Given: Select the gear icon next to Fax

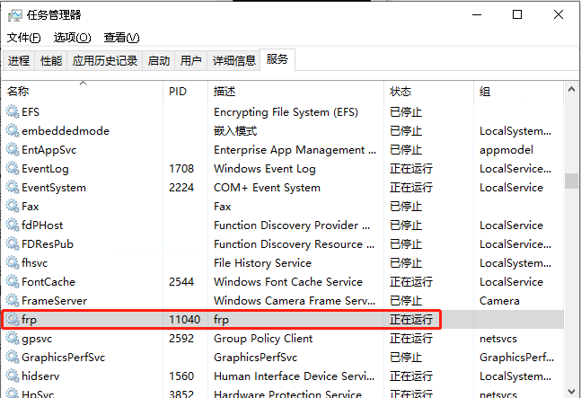Looking at the screenshot, I should point(13,207).
